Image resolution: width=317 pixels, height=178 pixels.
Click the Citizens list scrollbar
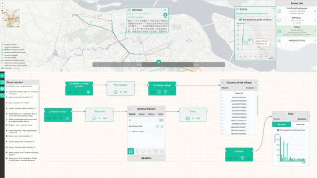click(258, 106)
